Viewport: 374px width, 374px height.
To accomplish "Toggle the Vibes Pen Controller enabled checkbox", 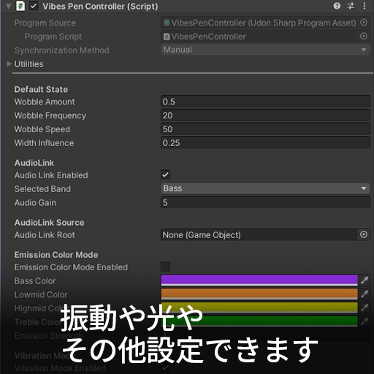I will pos(34,6).
